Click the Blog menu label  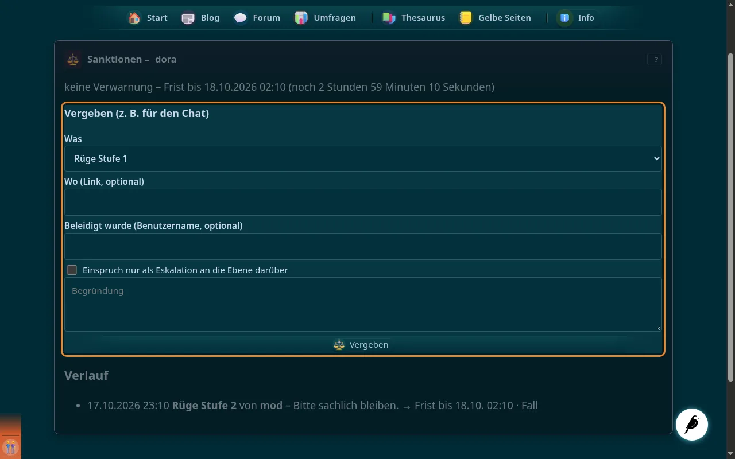[210, 18]
